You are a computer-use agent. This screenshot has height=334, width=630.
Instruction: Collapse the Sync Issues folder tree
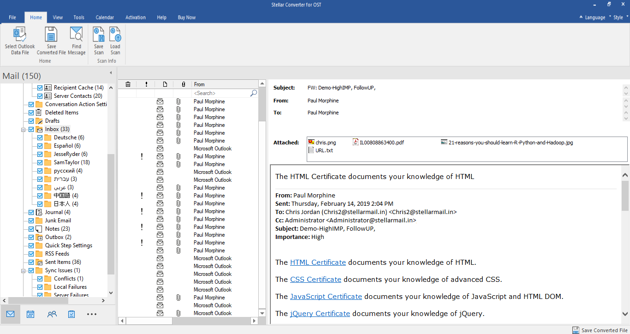coord(23,271)
